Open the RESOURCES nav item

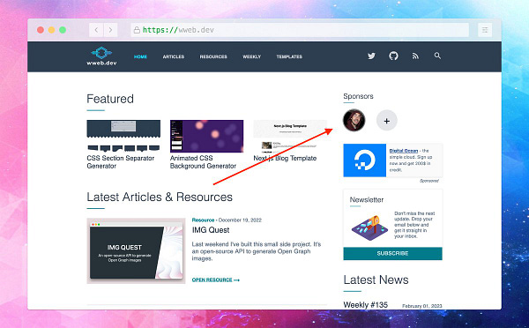click(x=213, y=56)
